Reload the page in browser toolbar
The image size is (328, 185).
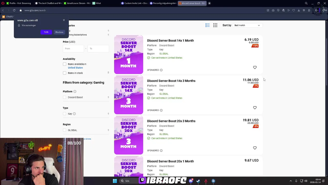pyautogui.click(x=14, y=10)
